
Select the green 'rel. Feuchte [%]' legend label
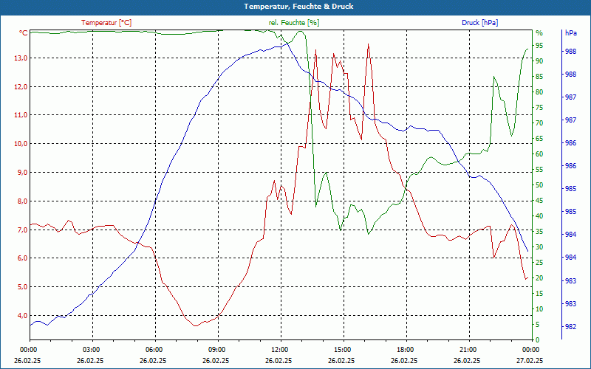(x=294, y=23)
